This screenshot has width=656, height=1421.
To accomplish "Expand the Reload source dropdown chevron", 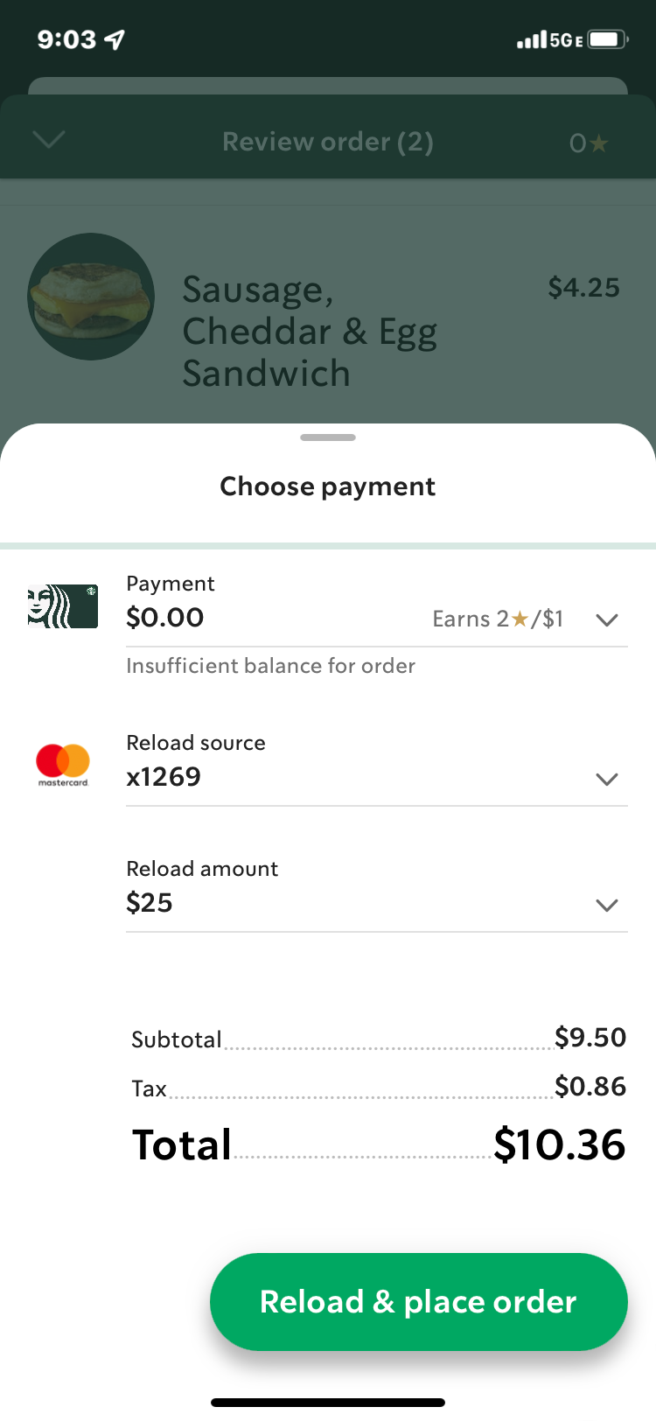I will [607, 779].
